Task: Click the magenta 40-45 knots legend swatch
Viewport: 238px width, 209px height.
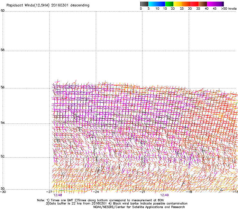Action: pyautogui.click(x=211, y=4)
